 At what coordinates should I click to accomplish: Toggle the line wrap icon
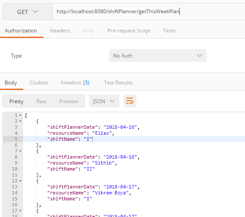(130, 101)
